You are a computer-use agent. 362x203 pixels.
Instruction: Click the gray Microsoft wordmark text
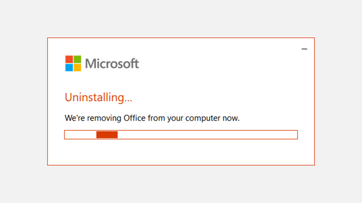point(112,64)
